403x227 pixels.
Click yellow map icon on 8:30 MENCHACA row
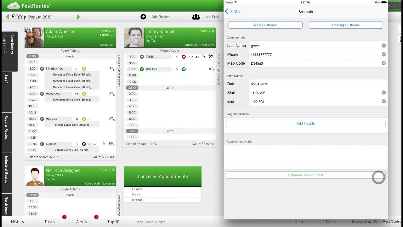click(84, 68)
